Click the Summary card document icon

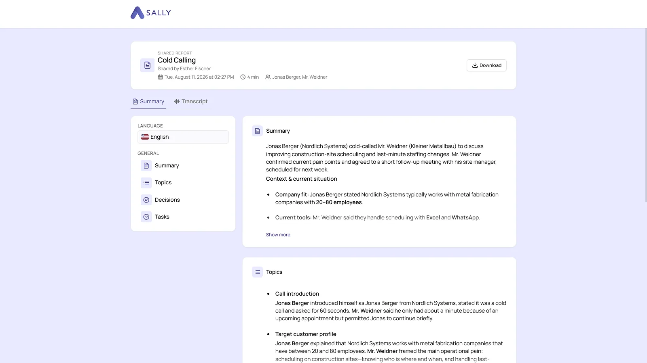click(257, 131)
